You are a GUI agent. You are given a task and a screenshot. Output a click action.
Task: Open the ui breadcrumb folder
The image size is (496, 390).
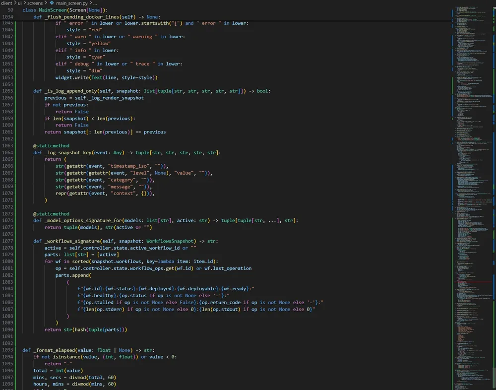[20, 3]
